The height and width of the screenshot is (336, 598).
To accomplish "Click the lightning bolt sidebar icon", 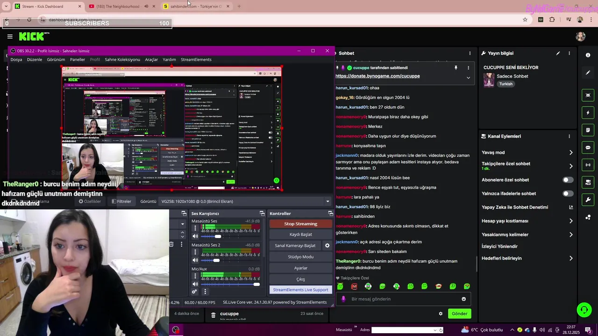I will point(588,112).
